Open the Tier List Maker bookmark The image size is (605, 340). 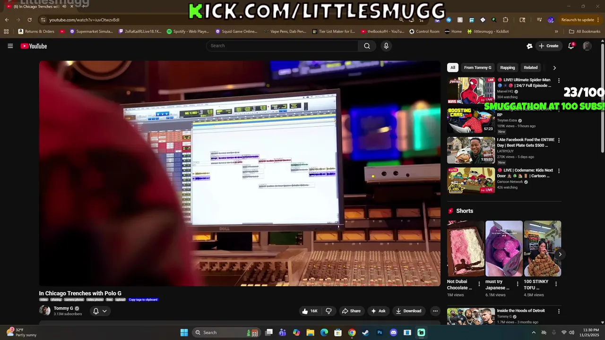coord(334,32)
